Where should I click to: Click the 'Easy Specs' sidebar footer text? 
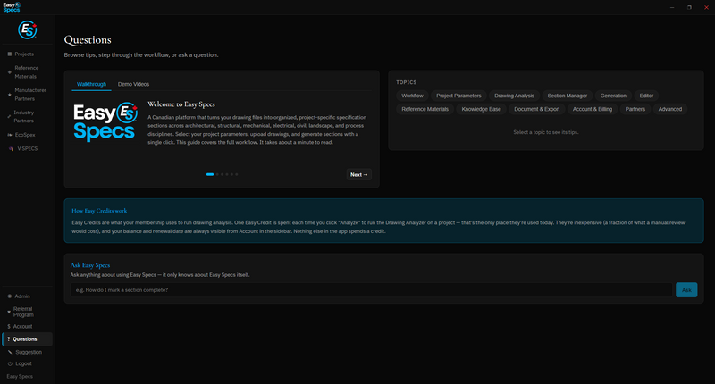(x=20, y=376)
